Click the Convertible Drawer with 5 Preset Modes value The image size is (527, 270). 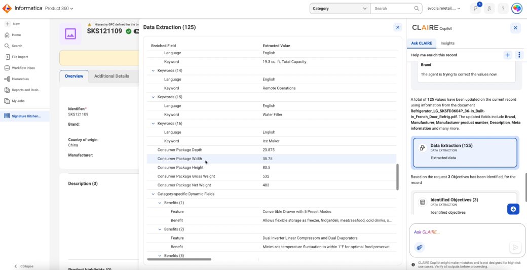point(297,212)
